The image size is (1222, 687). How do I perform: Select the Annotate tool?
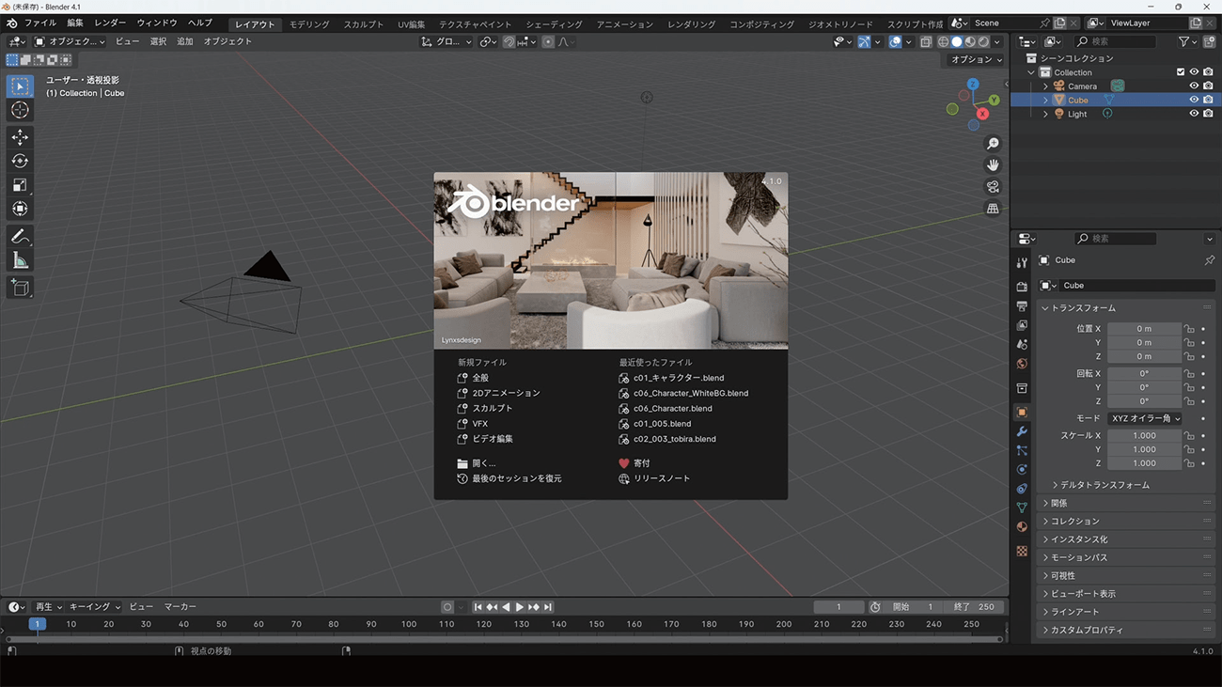[20, 236]
